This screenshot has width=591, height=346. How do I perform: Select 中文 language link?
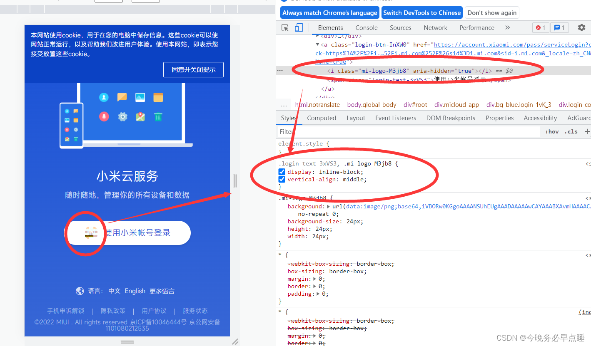(x=114, y=291)
